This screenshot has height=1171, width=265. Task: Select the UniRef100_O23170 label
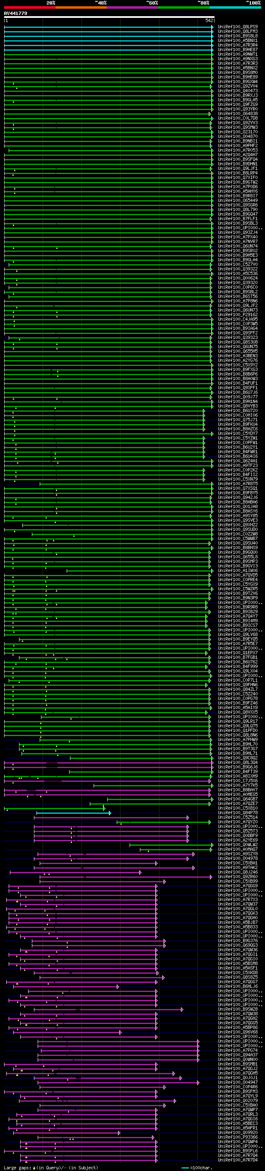(238, 132)
